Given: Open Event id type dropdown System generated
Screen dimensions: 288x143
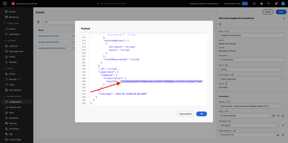Looking at the screenshot, I should tap(252, 79).
